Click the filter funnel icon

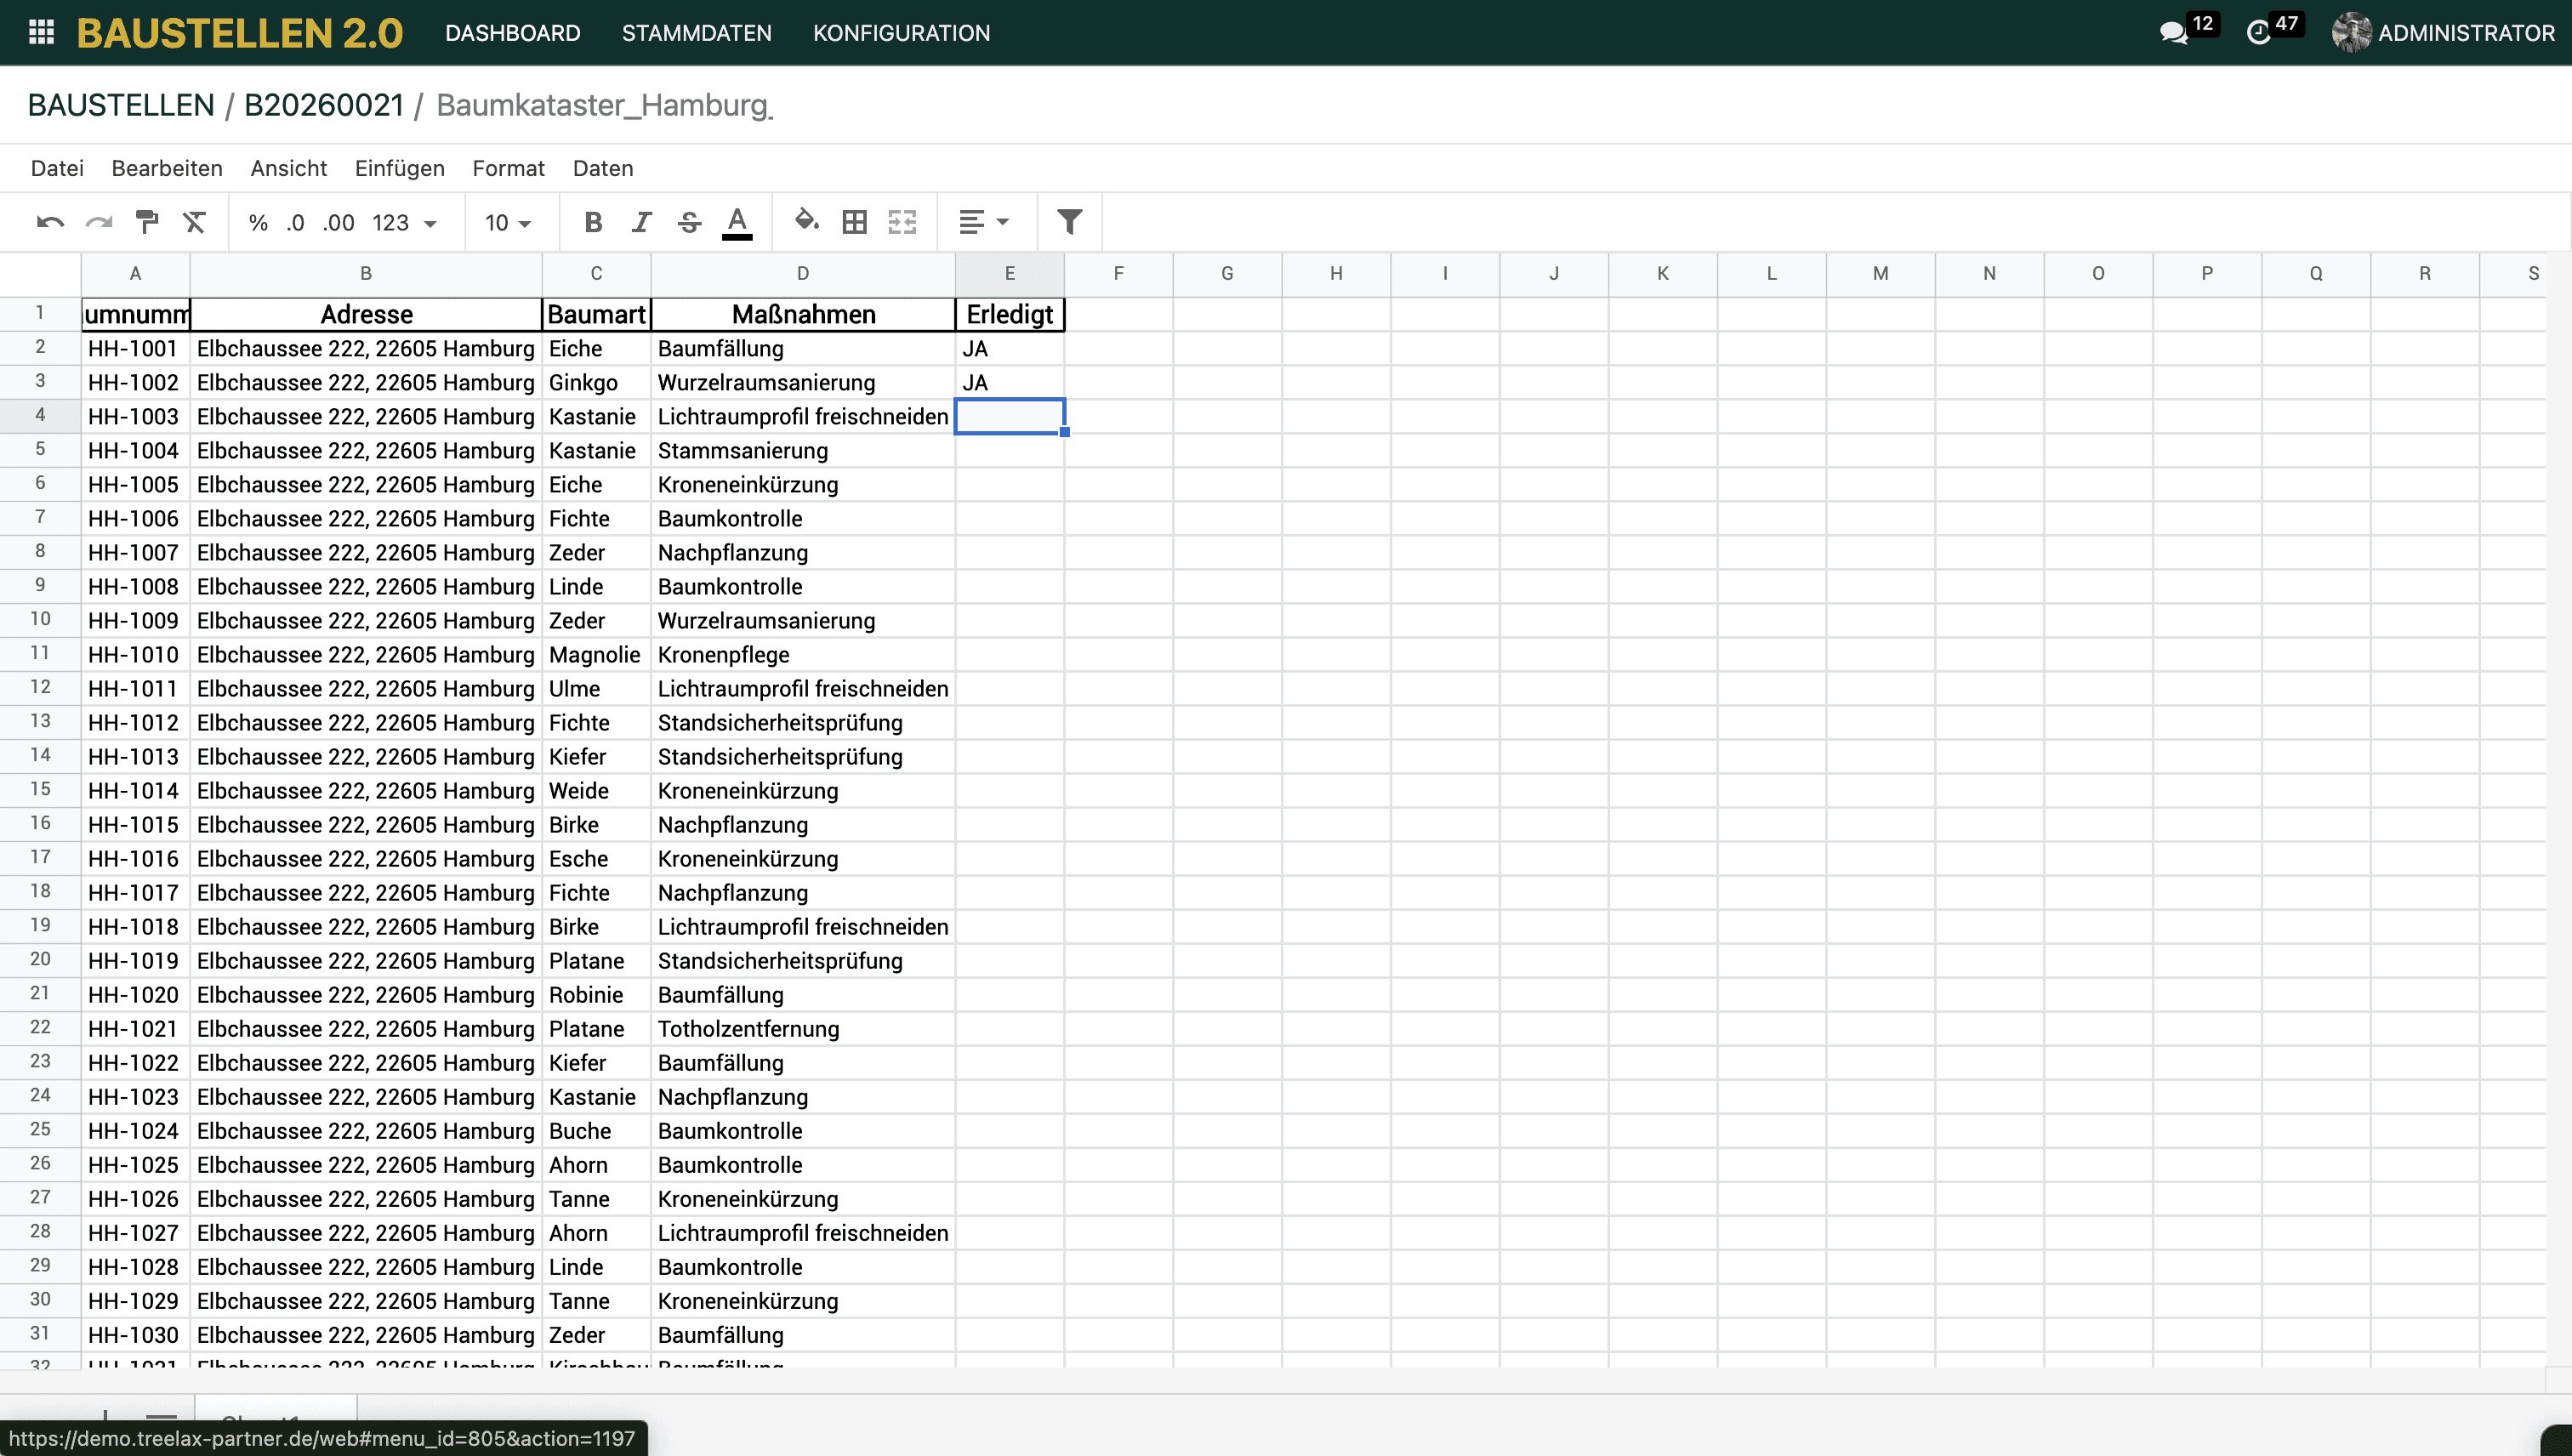pyautogui.click(x=1069, y=222)
